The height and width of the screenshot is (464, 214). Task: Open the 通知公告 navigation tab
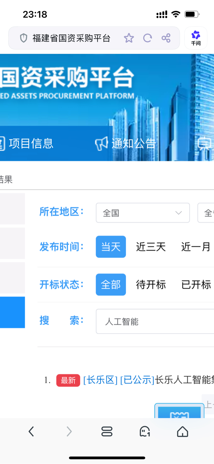(x=134, y=143)
